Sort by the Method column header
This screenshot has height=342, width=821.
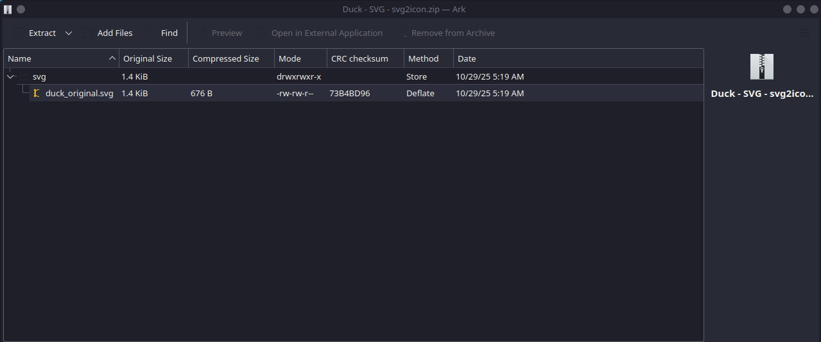coord(429,58)
